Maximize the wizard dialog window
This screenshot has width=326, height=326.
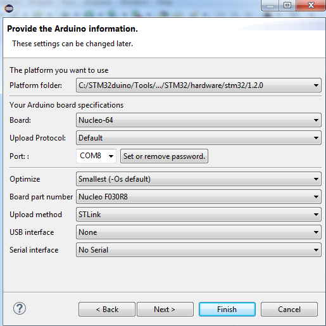click(x=287, y=5)
